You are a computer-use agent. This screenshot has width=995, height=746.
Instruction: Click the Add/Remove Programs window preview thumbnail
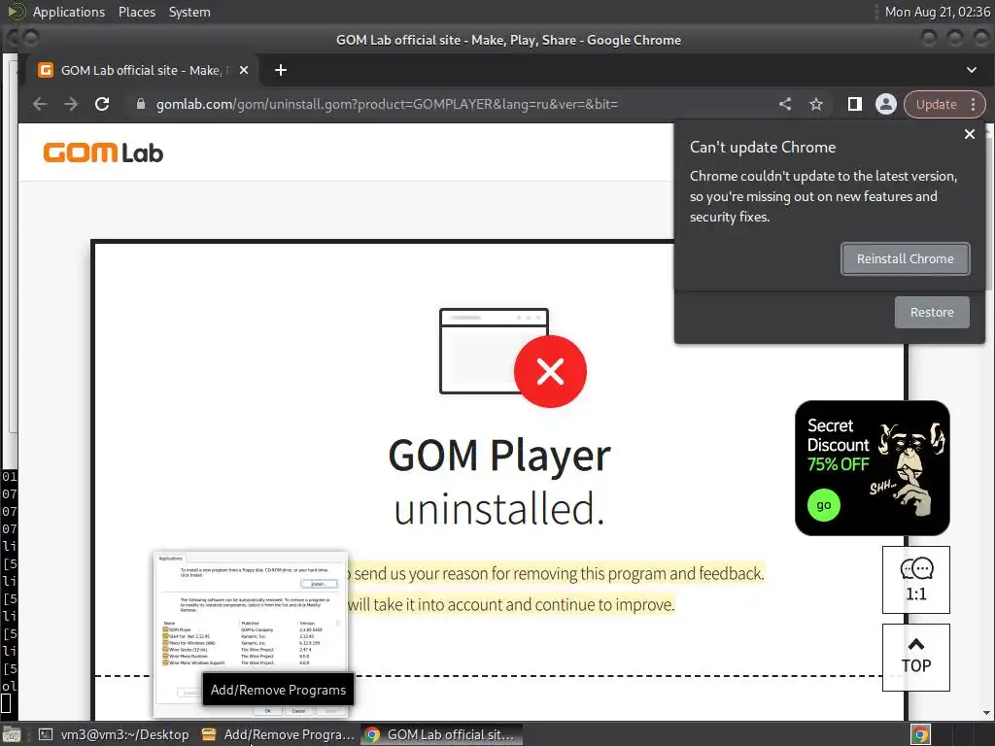[251, 634]
